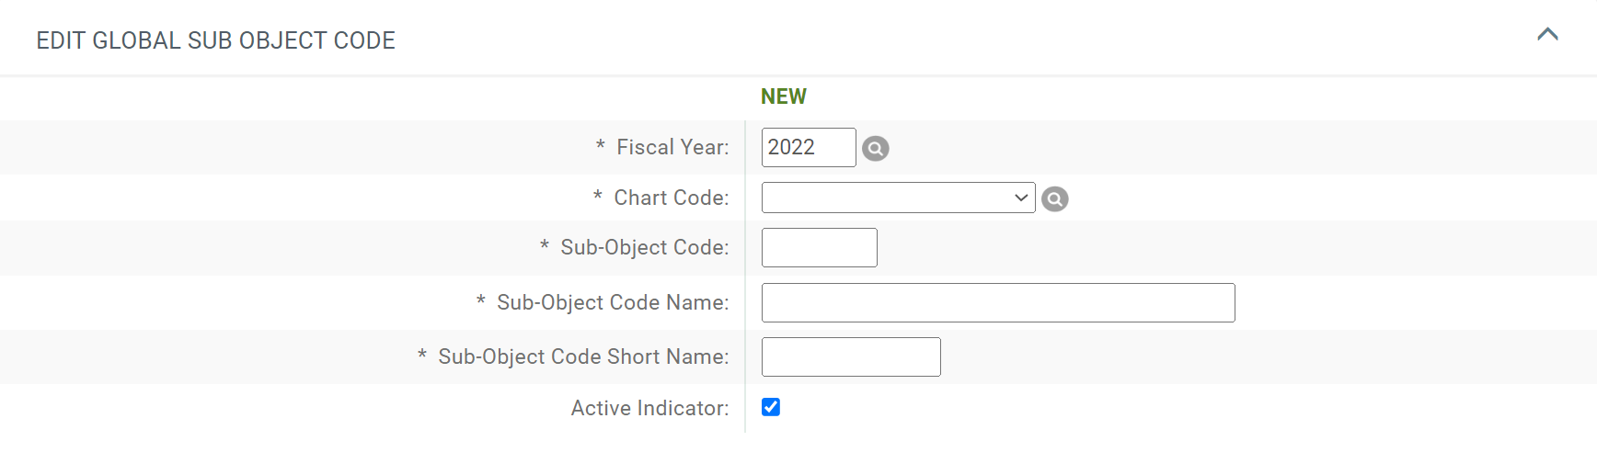Click the Edit Global Sub Object Code heading
Viewport: 1597px width, 475px height.
[x=215, y=40]
